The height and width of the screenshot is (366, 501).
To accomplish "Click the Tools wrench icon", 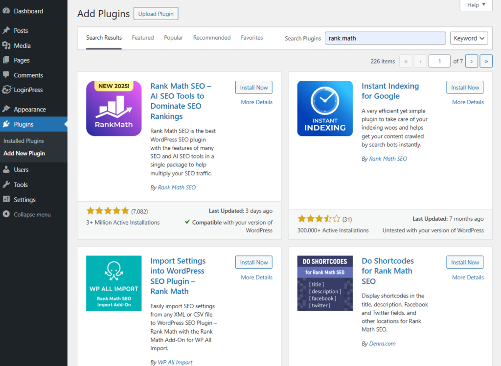I will pos(6,184).
